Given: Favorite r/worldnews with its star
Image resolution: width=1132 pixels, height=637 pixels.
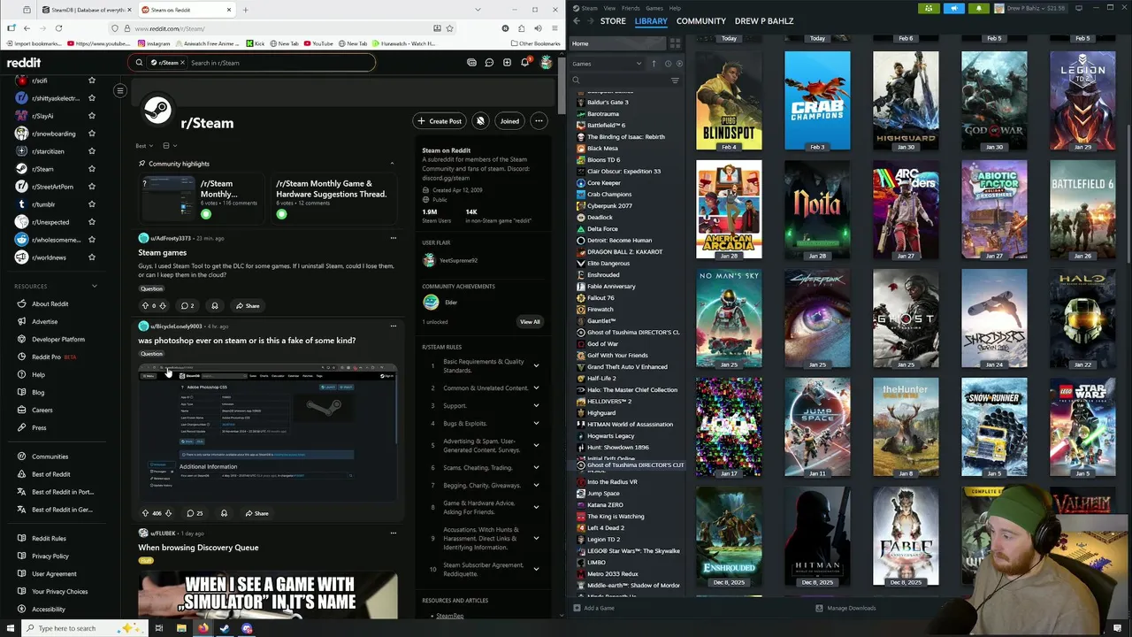Looking at the screenshot, I should (91, 257).
